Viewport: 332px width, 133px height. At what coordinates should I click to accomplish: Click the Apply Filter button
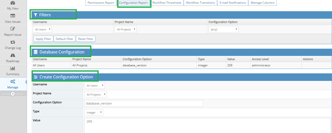click(43, 39)
